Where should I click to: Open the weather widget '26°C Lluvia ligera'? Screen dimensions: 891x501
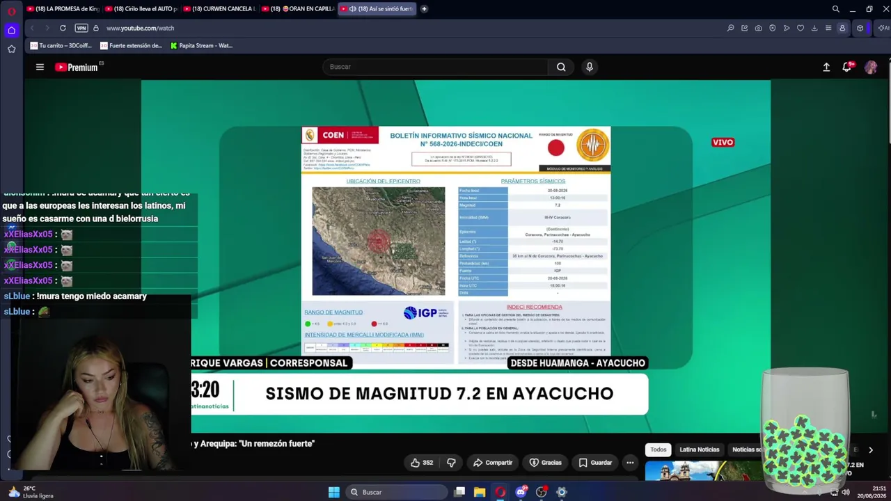point(31,492)
